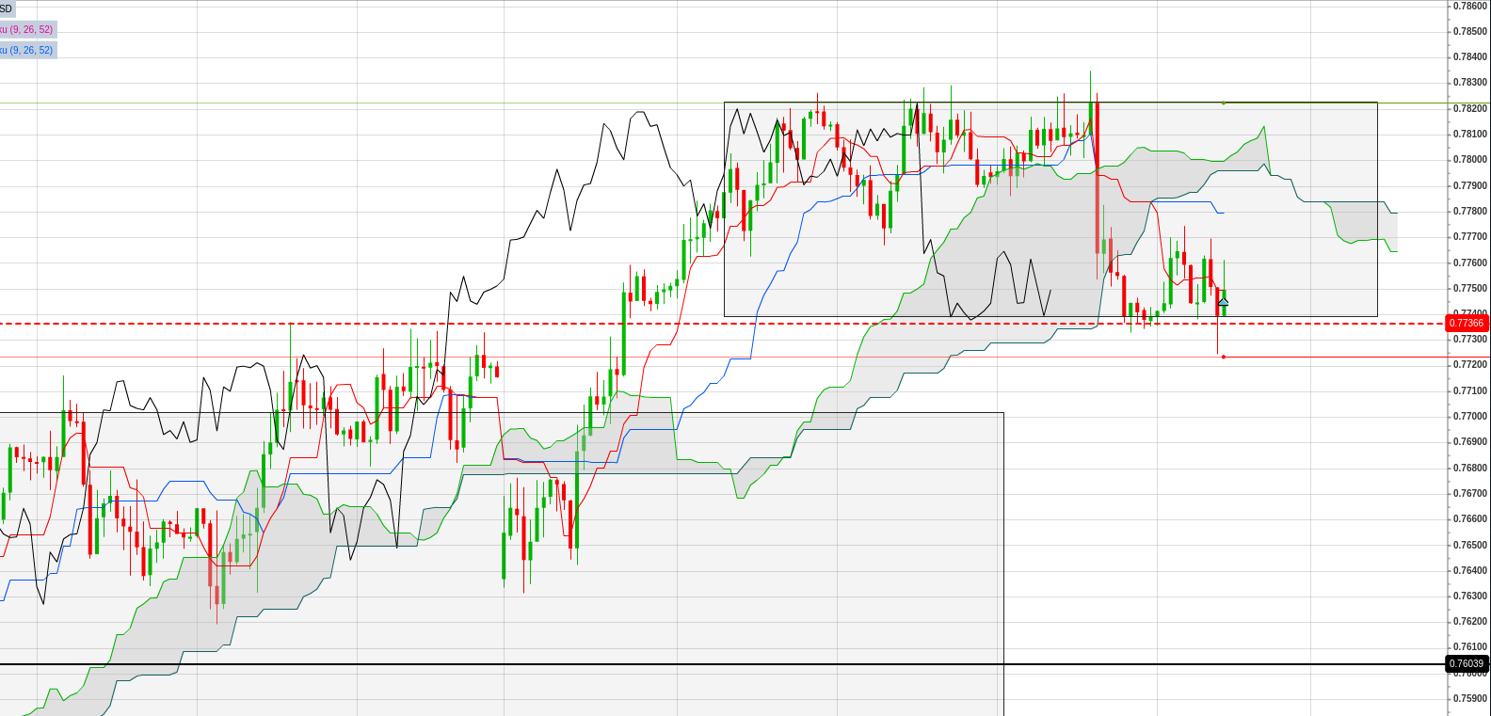
Task: Click the 0.77200 price axis label
Action: pyautogui.click(x=1469, y=365)
